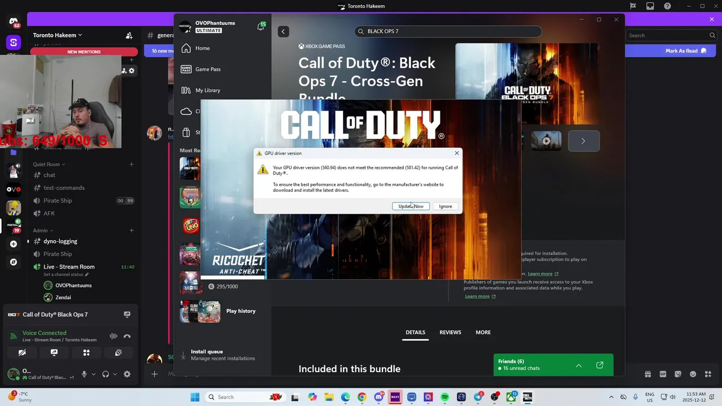Open Discord user settings gear
Viewport: 722px width, 406px height.
tap(127, 374)
